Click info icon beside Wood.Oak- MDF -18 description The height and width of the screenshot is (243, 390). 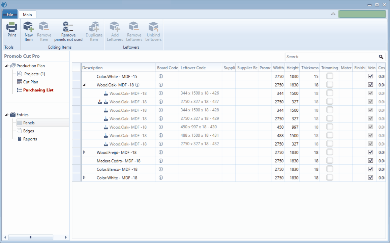tap(137, 85)
